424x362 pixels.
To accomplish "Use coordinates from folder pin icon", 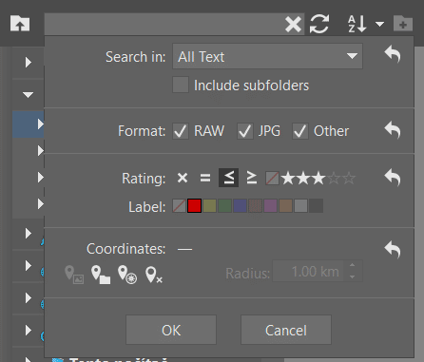I will (x=101, y=275).
